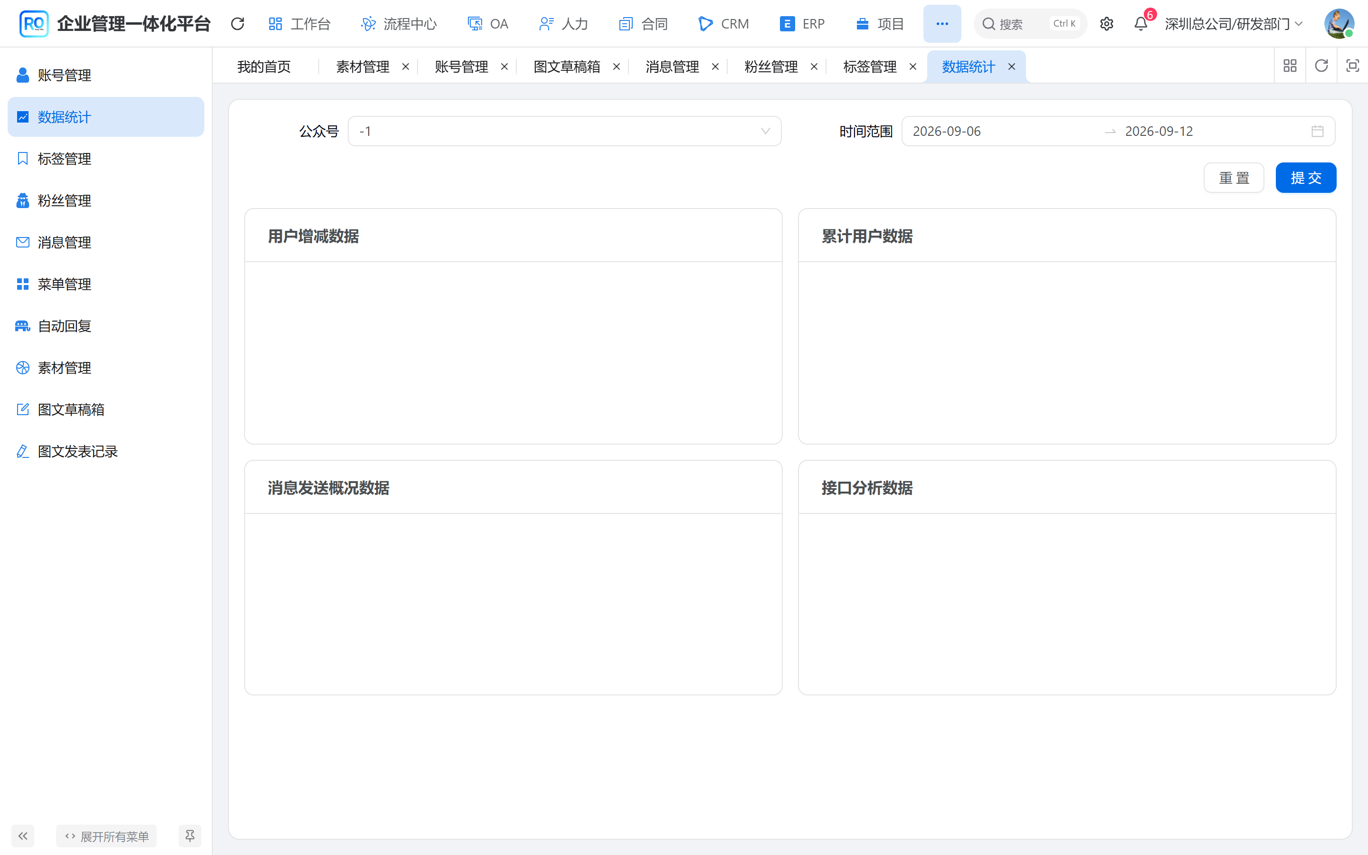
Task: Close the 图文草稿箱 tab
Action: [616, 66]
